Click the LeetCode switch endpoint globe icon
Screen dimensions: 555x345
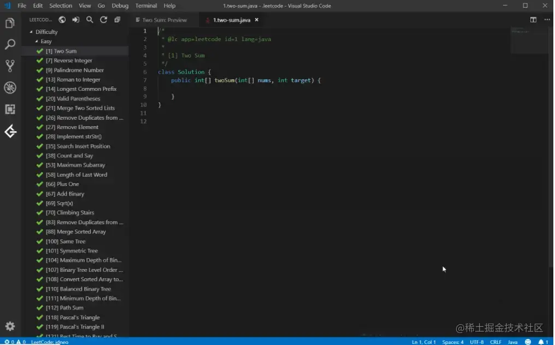tap(62, 20)
